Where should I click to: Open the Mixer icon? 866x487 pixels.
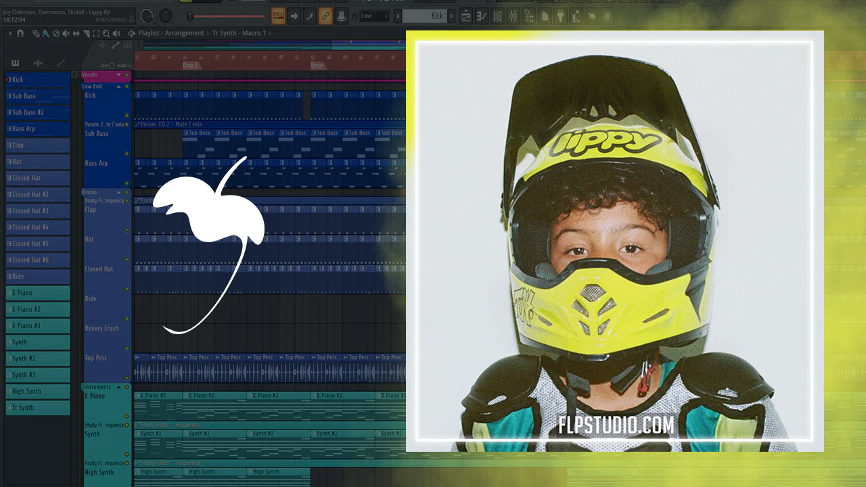513,16
